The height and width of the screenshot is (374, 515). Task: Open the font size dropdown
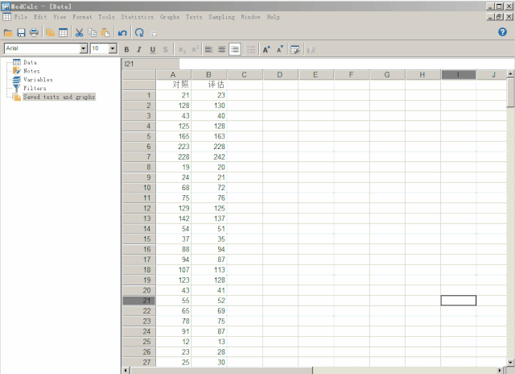tap(113, 49)
